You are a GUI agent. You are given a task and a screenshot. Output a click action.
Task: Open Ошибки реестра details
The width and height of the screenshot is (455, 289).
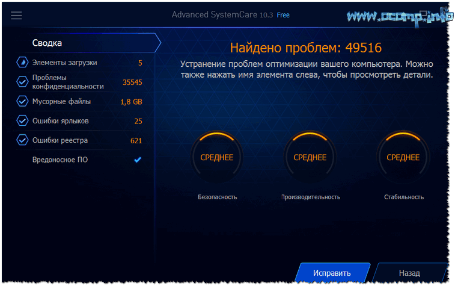(60, 140)
